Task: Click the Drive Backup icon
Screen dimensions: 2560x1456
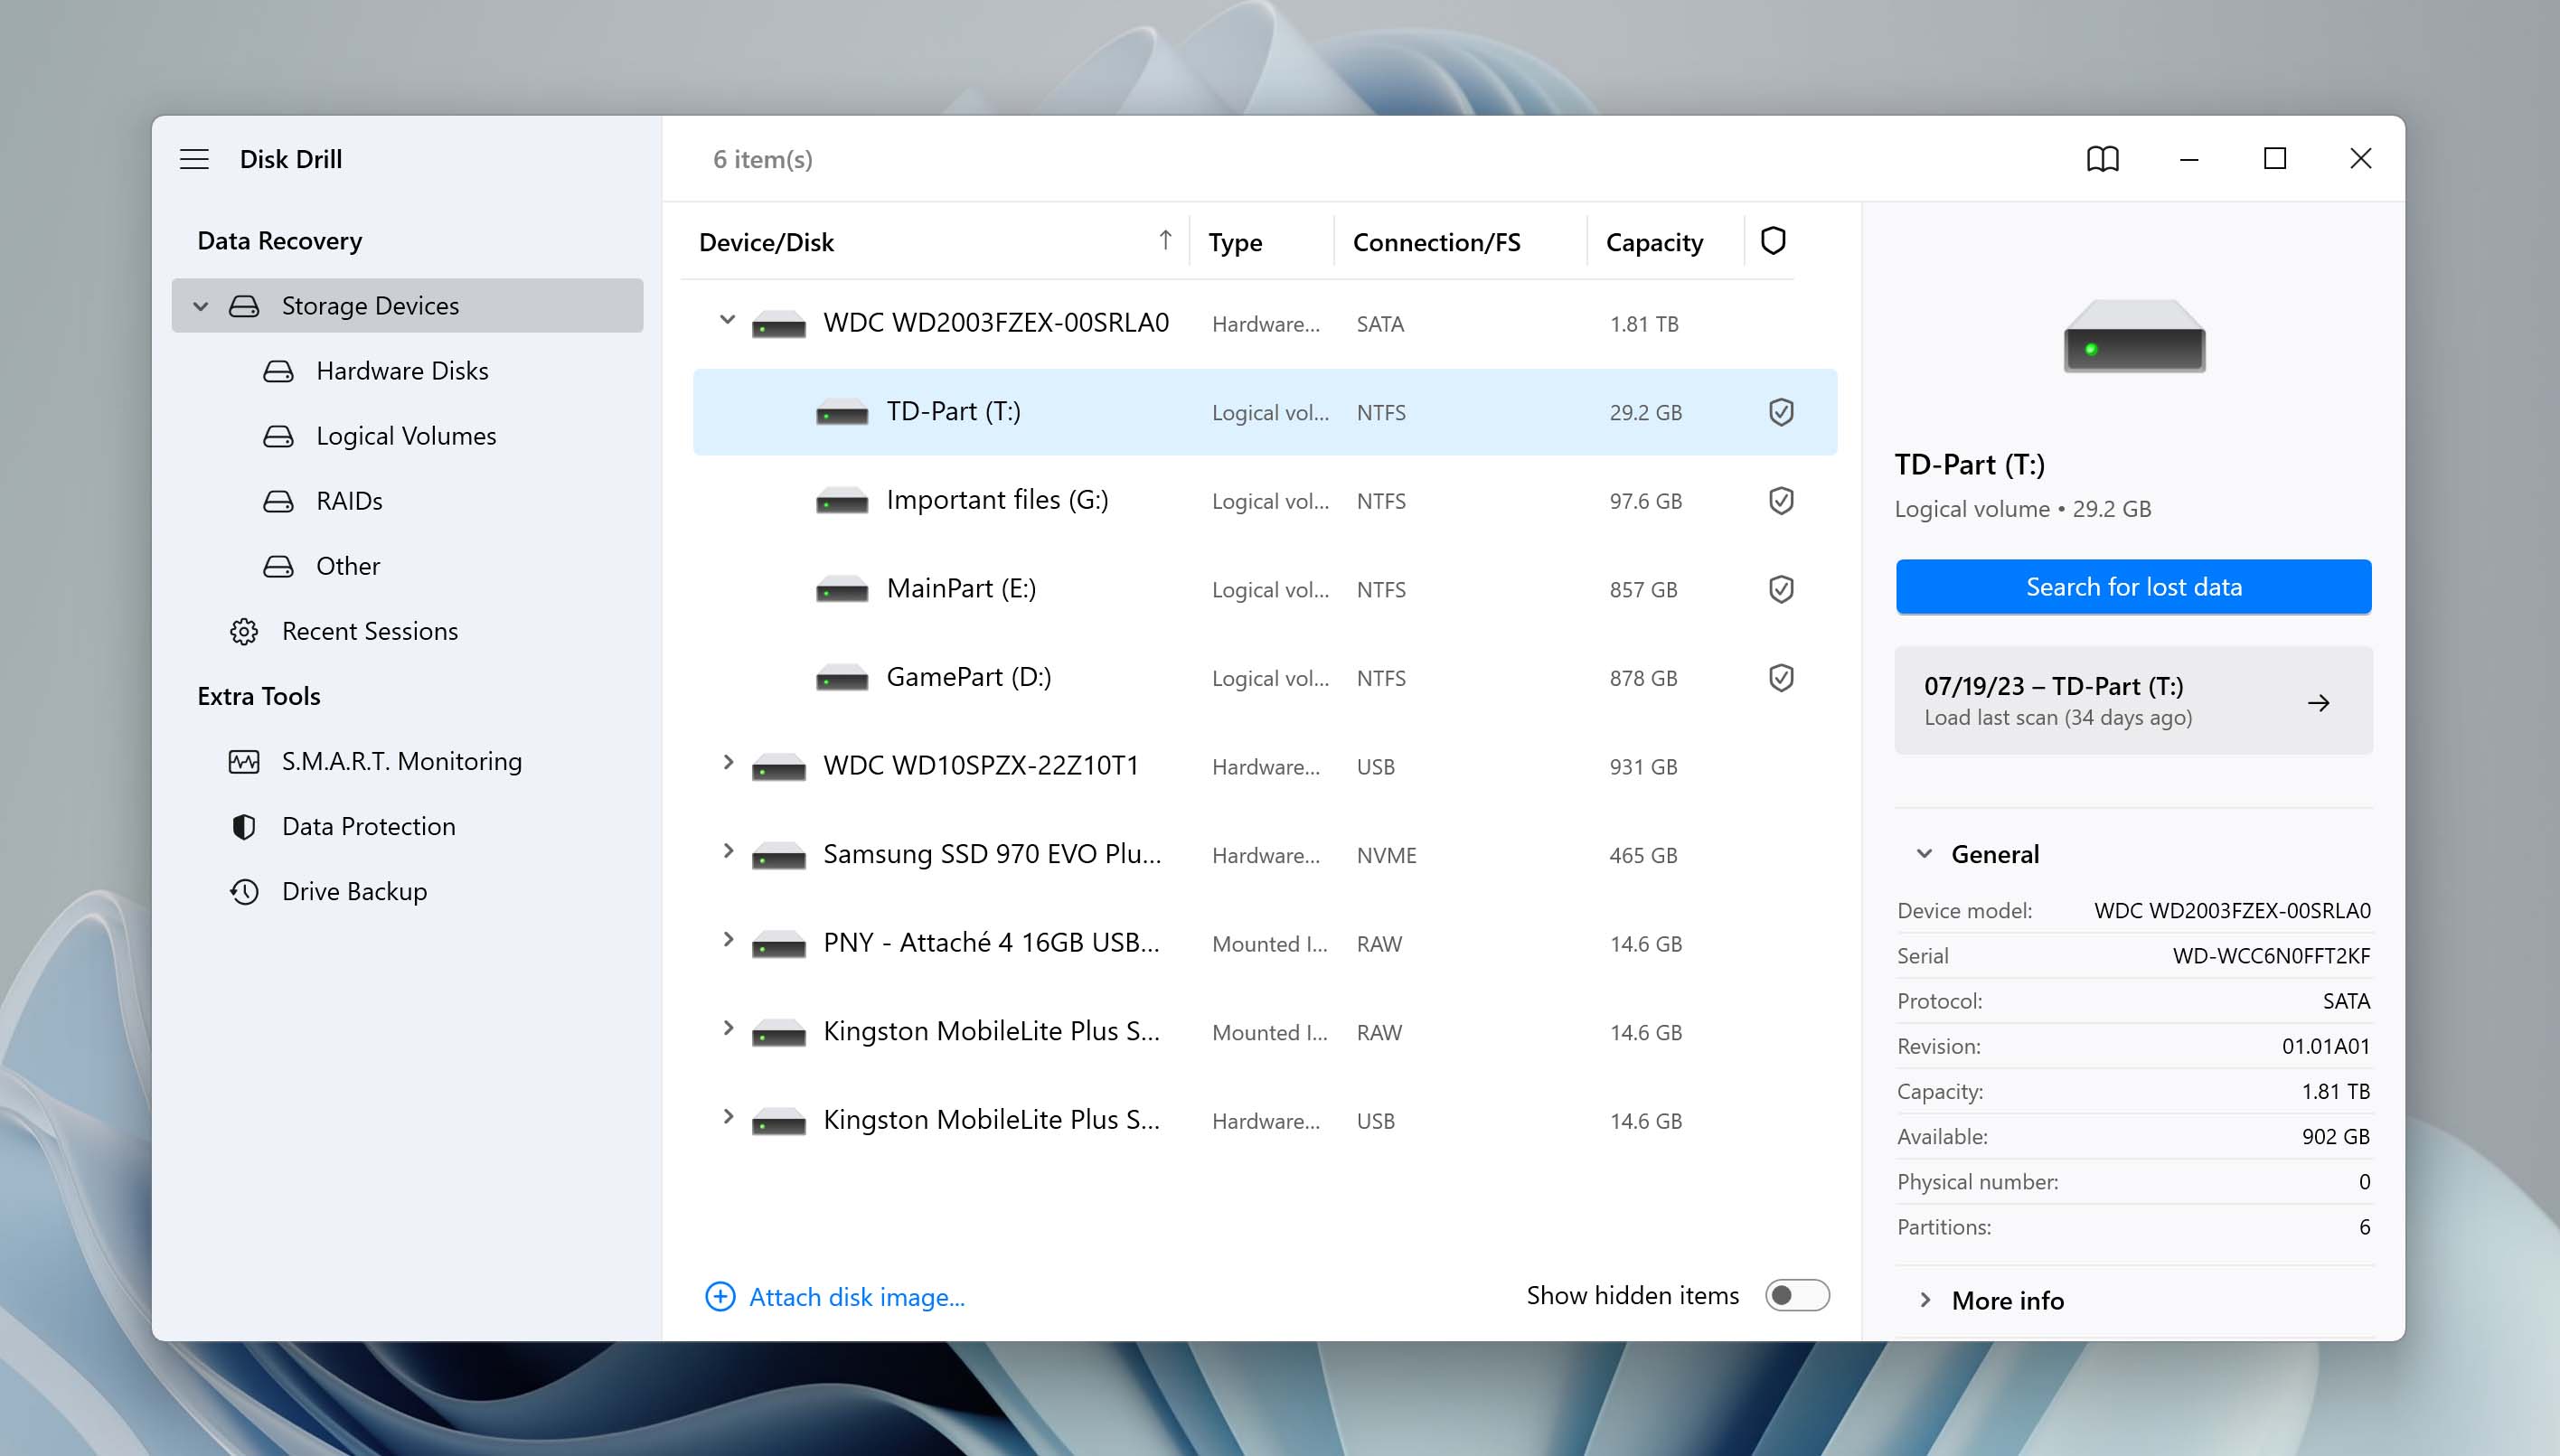Action: tap(244, 889)
